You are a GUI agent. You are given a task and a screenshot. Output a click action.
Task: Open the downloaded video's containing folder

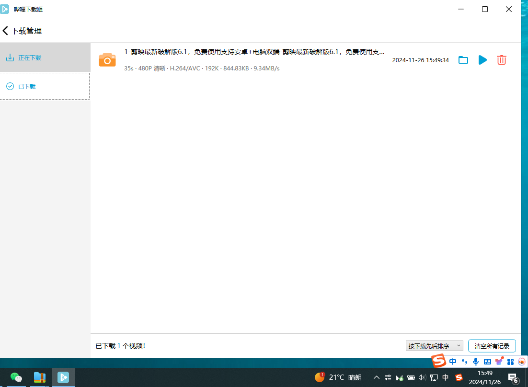click(x=463, y=60)
